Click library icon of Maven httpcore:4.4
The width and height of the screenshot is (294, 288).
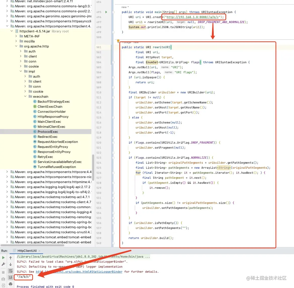click(x=12, y=172)
